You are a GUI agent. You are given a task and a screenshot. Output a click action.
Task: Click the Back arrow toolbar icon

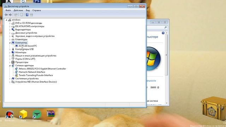6,15
